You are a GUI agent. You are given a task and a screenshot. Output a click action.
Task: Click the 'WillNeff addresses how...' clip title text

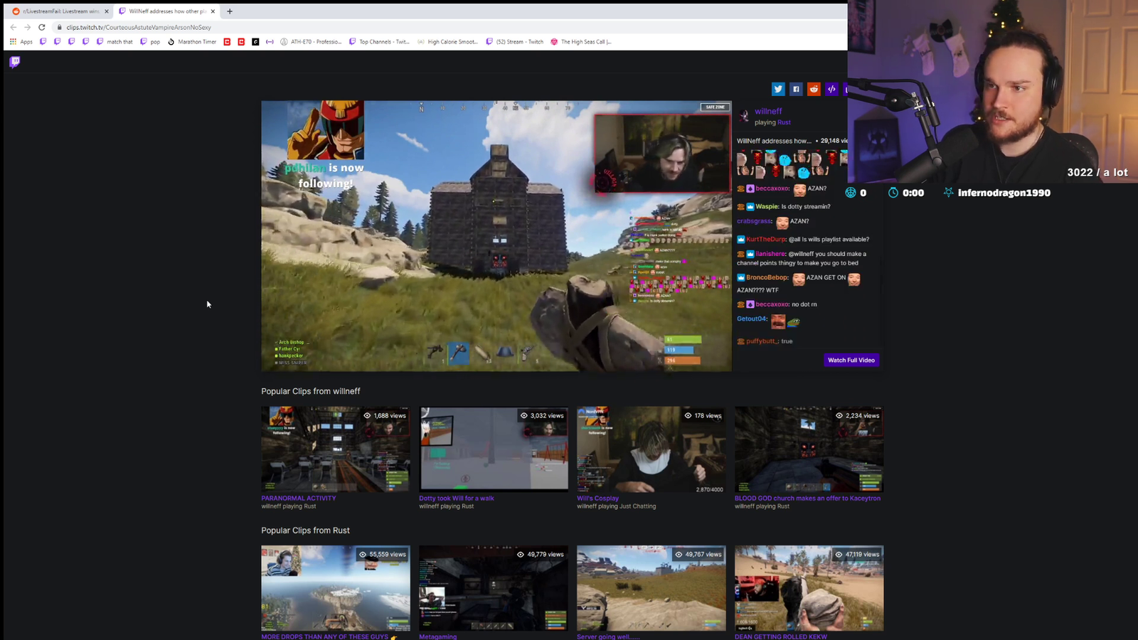[x=774, y=141]
